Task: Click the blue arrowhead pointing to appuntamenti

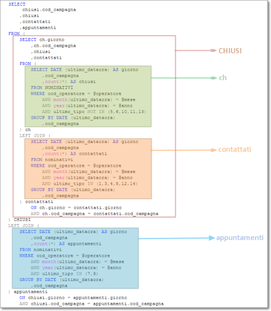Action: coord(212,238)
